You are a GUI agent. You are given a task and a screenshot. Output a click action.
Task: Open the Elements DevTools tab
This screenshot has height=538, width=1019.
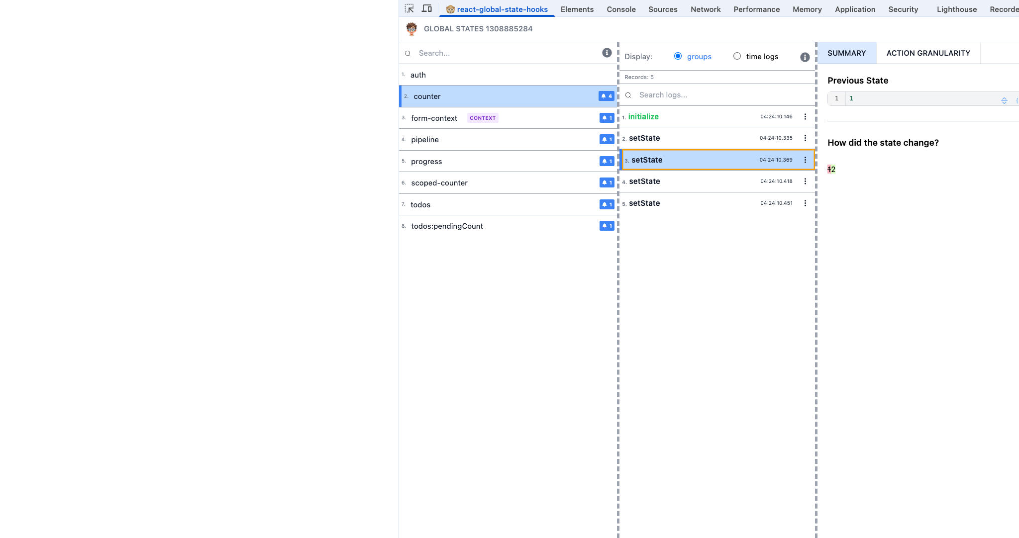tap(577, 9)
